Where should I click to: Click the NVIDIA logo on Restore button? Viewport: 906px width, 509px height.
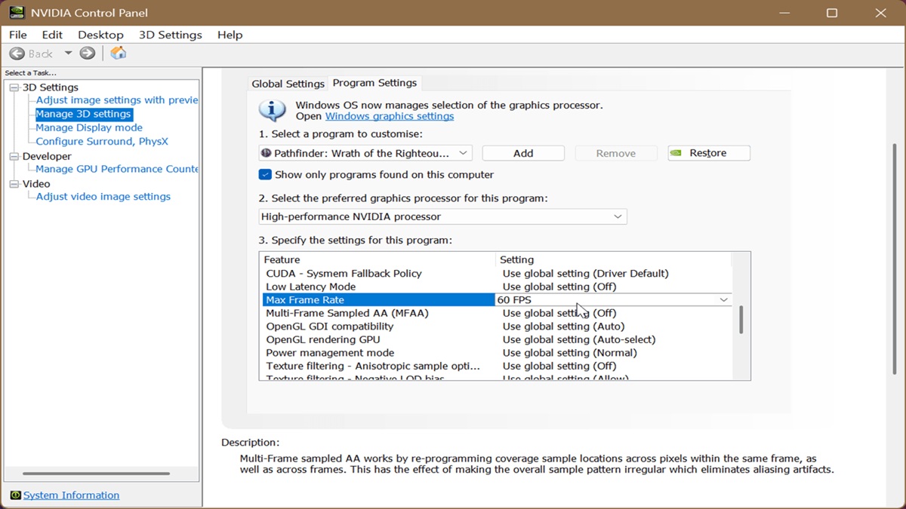click(x=676, y=153)
